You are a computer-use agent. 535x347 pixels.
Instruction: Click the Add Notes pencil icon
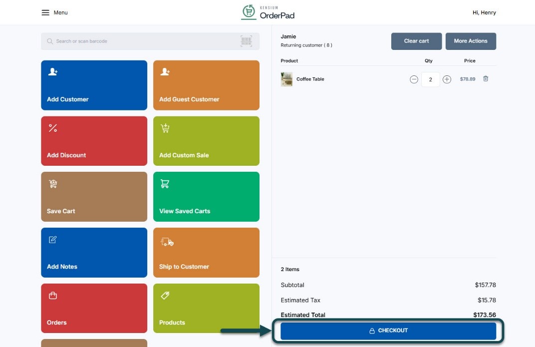coord(52,240)
